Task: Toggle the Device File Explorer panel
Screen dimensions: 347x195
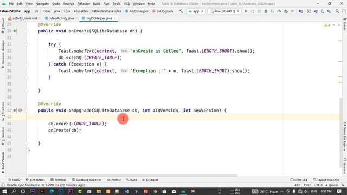Action: tap(345, 137)
